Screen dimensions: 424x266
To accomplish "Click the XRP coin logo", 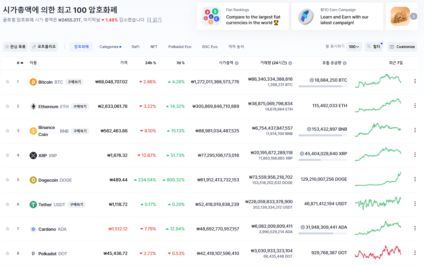I will point(33,156).
